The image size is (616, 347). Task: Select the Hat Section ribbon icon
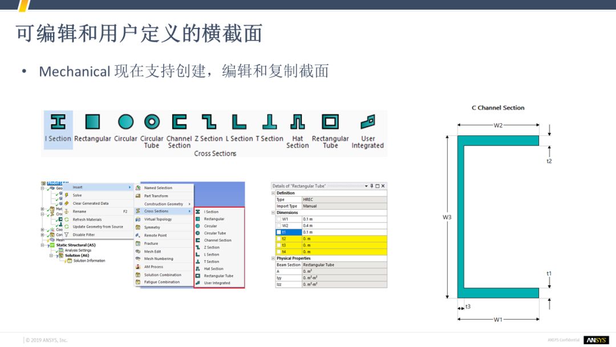[x=297, y=122]
